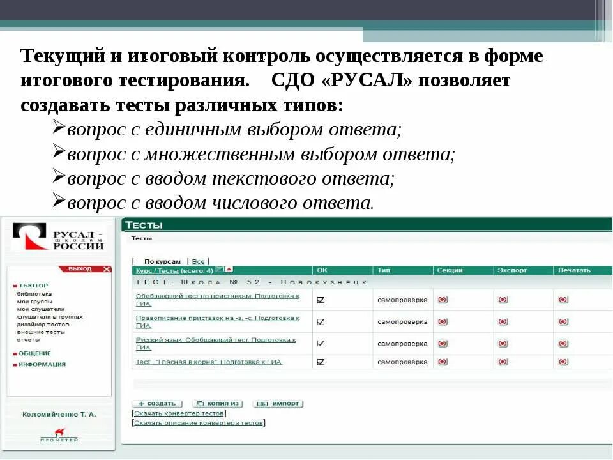
Task: Print the Русский язык Обобщающий тест
Action: pyautogui.click(x=563, y=344)
